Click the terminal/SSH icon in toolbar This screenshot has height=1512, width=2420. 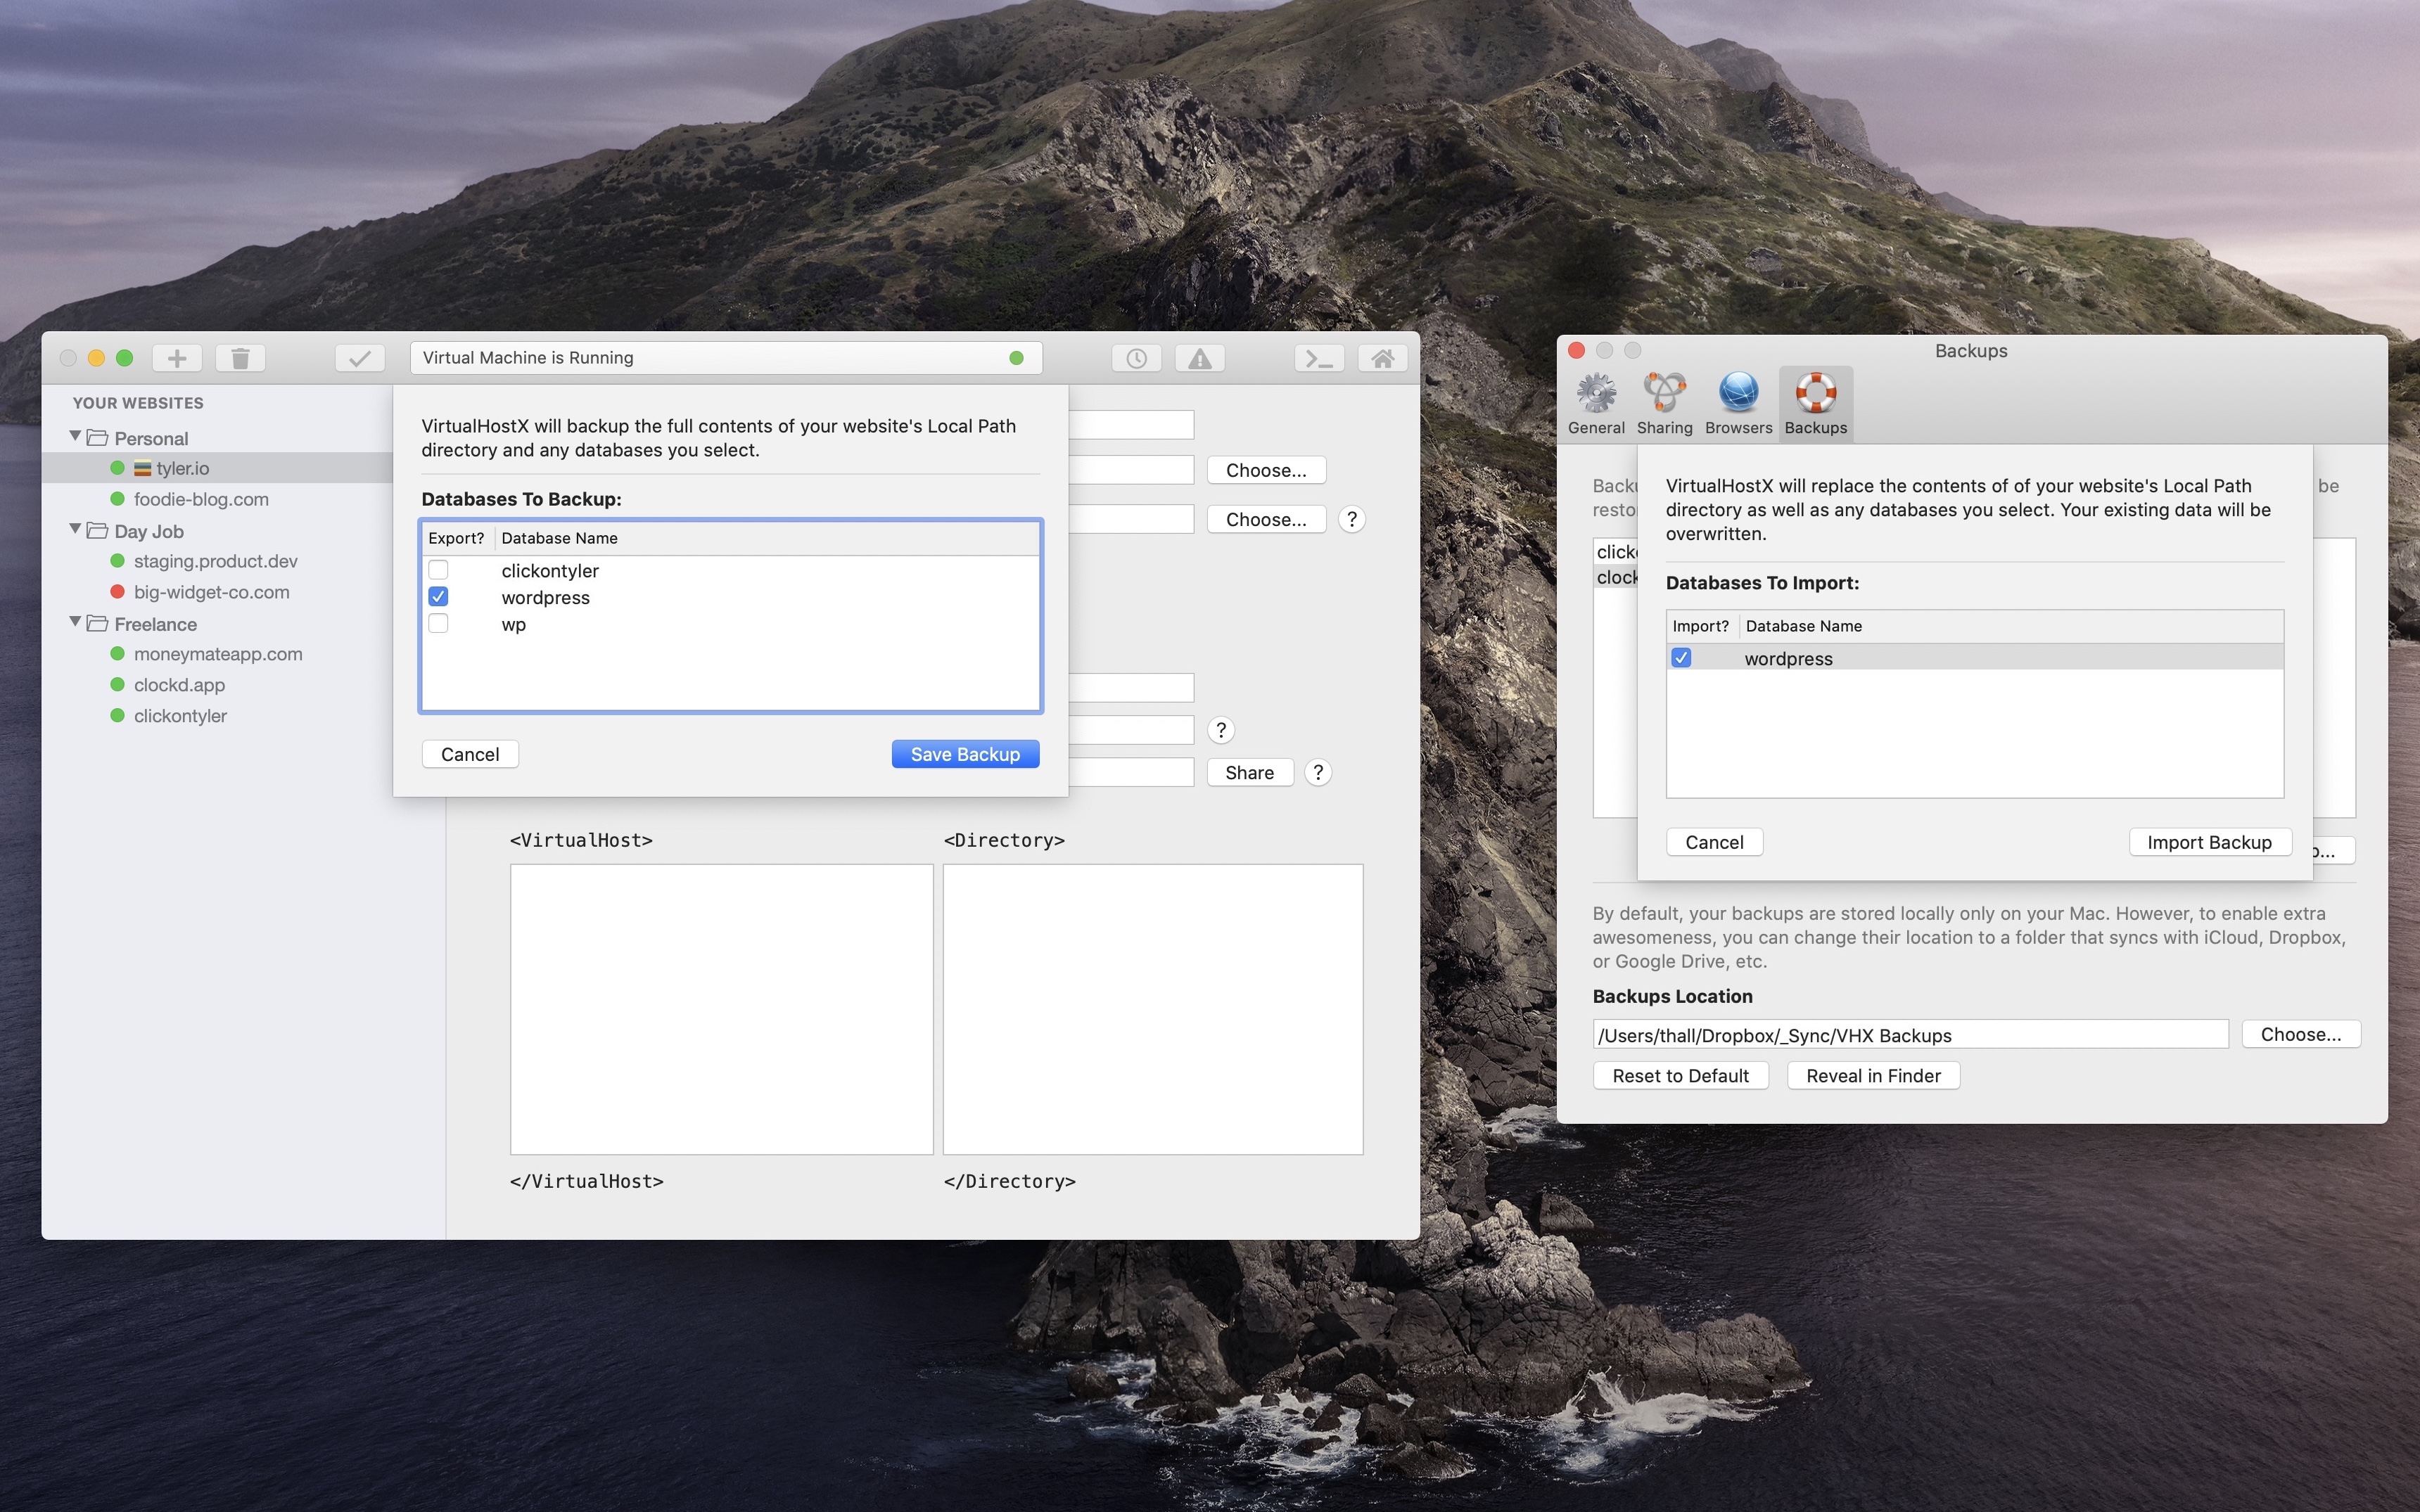coord(1319,359)
